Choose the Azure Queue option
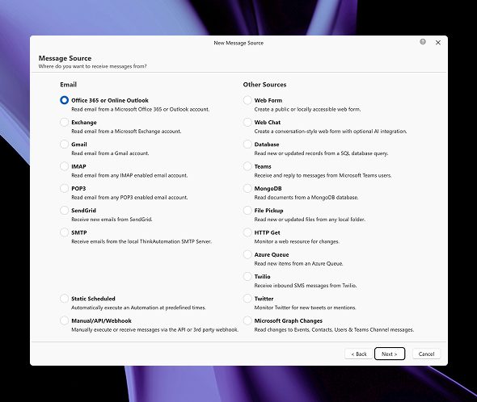Image resolution: width=477 pixels, height=402 pixels. tap(247, 254)
